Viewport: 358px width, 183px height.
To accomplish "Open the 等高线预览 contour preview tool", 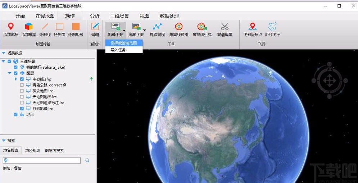I will [x=179, y=30].
